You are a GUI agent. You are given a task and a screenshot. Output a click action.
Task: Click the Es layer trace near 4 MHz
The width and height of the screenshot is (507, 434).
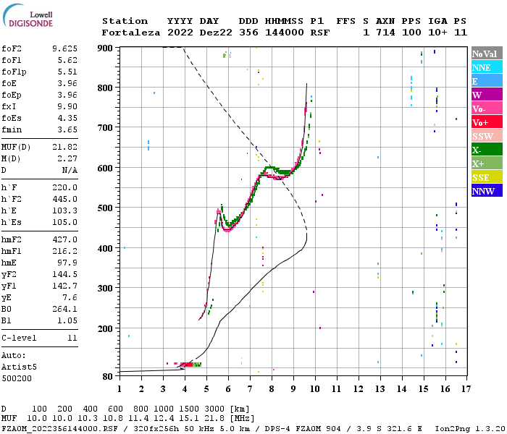186,365
